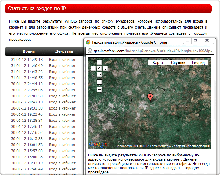
Task: Click the Время column header
Action: pos(29,51)
